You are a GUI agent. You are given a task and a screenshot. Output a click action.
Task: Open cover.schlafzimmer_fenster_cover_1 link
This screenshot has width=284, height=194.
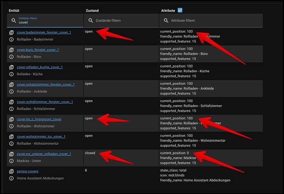point(45,102)
